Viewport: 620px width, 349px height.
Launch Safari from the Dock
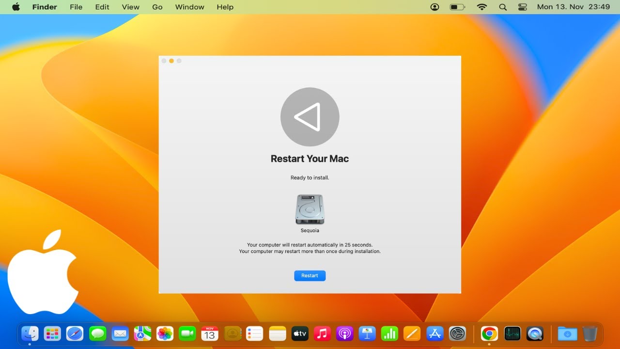(75, 333)
